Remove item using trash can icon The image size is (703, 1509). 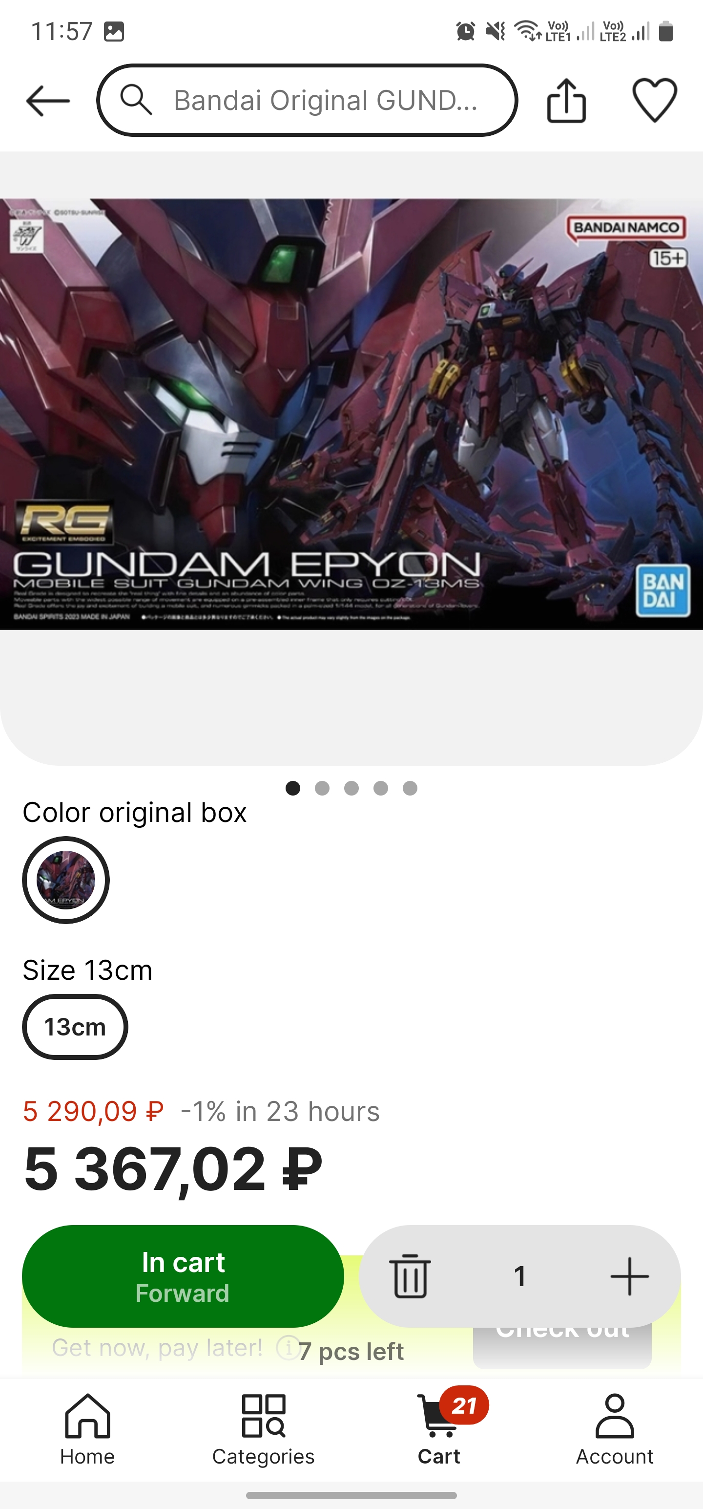410,1276
